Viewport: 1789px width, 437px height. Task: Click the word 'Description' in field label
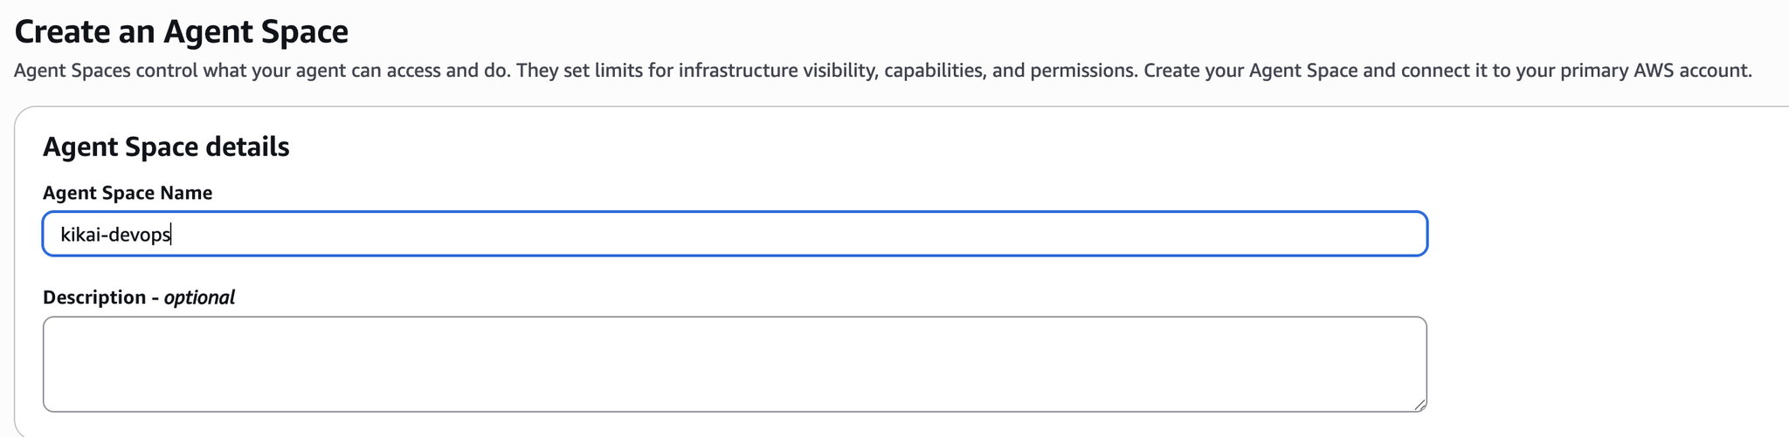click(94, 297)
